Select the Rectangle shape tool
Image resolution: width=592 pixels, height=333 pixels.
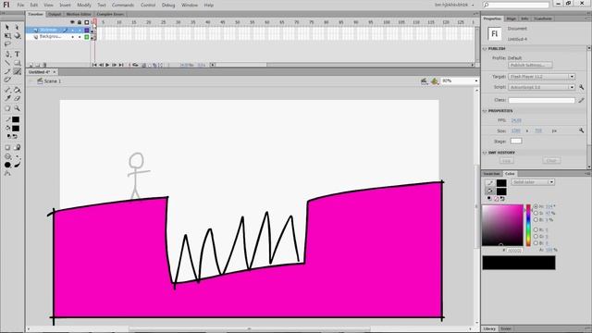coord(18,63)
